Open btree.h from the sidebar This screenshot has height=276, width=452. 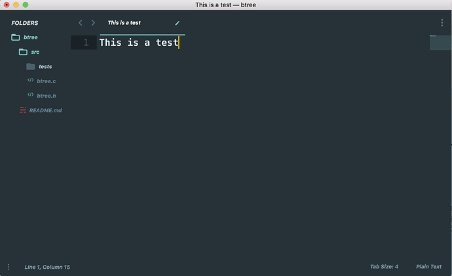tap(46, 96)
